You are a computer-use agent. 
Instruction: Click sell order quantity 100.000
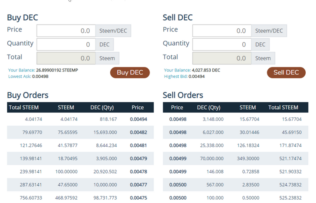(x=215, y=198)
